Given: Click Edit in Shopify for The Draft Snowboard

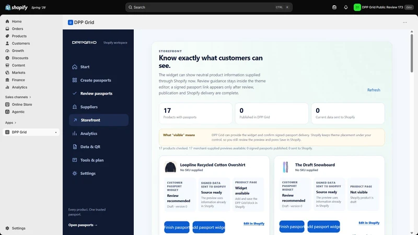Looking at the screenshot, I should click(369, 223).
